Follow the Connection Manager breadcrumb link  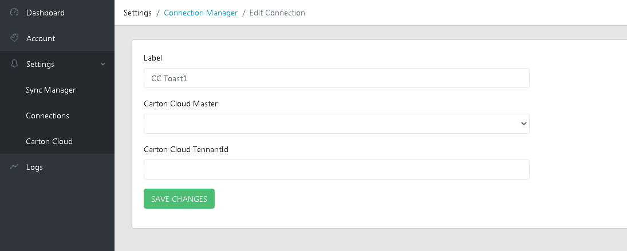pyautogui.click(x=200, y=13)
